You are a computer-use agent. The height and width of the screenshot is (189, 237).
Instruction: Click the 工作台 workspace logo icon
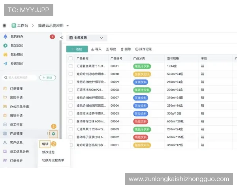coord(14,26)
